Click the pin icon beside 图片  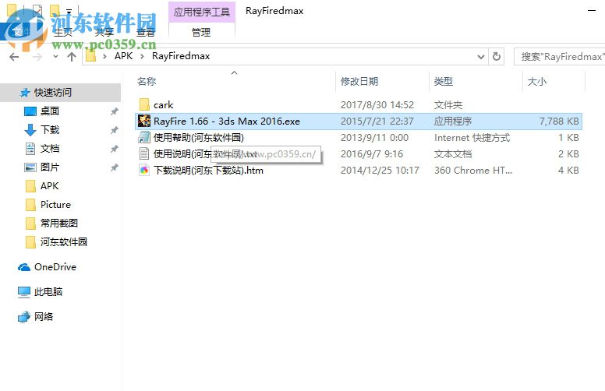(x=114, y=167)
